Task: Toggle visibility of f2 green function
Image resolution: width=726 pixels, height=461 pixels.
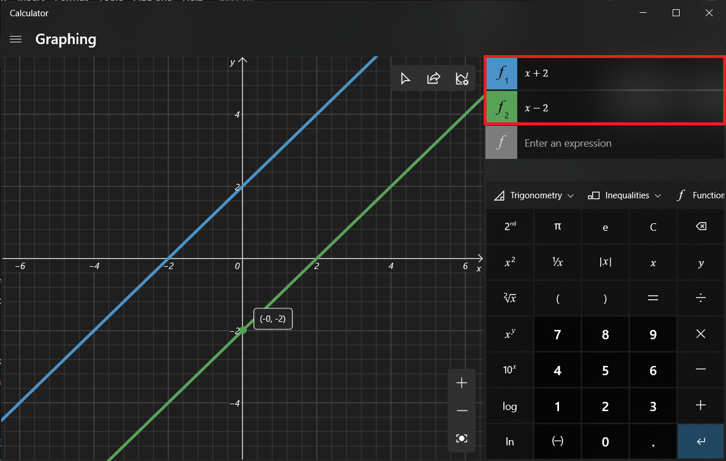Action: [x=501, y=107]
